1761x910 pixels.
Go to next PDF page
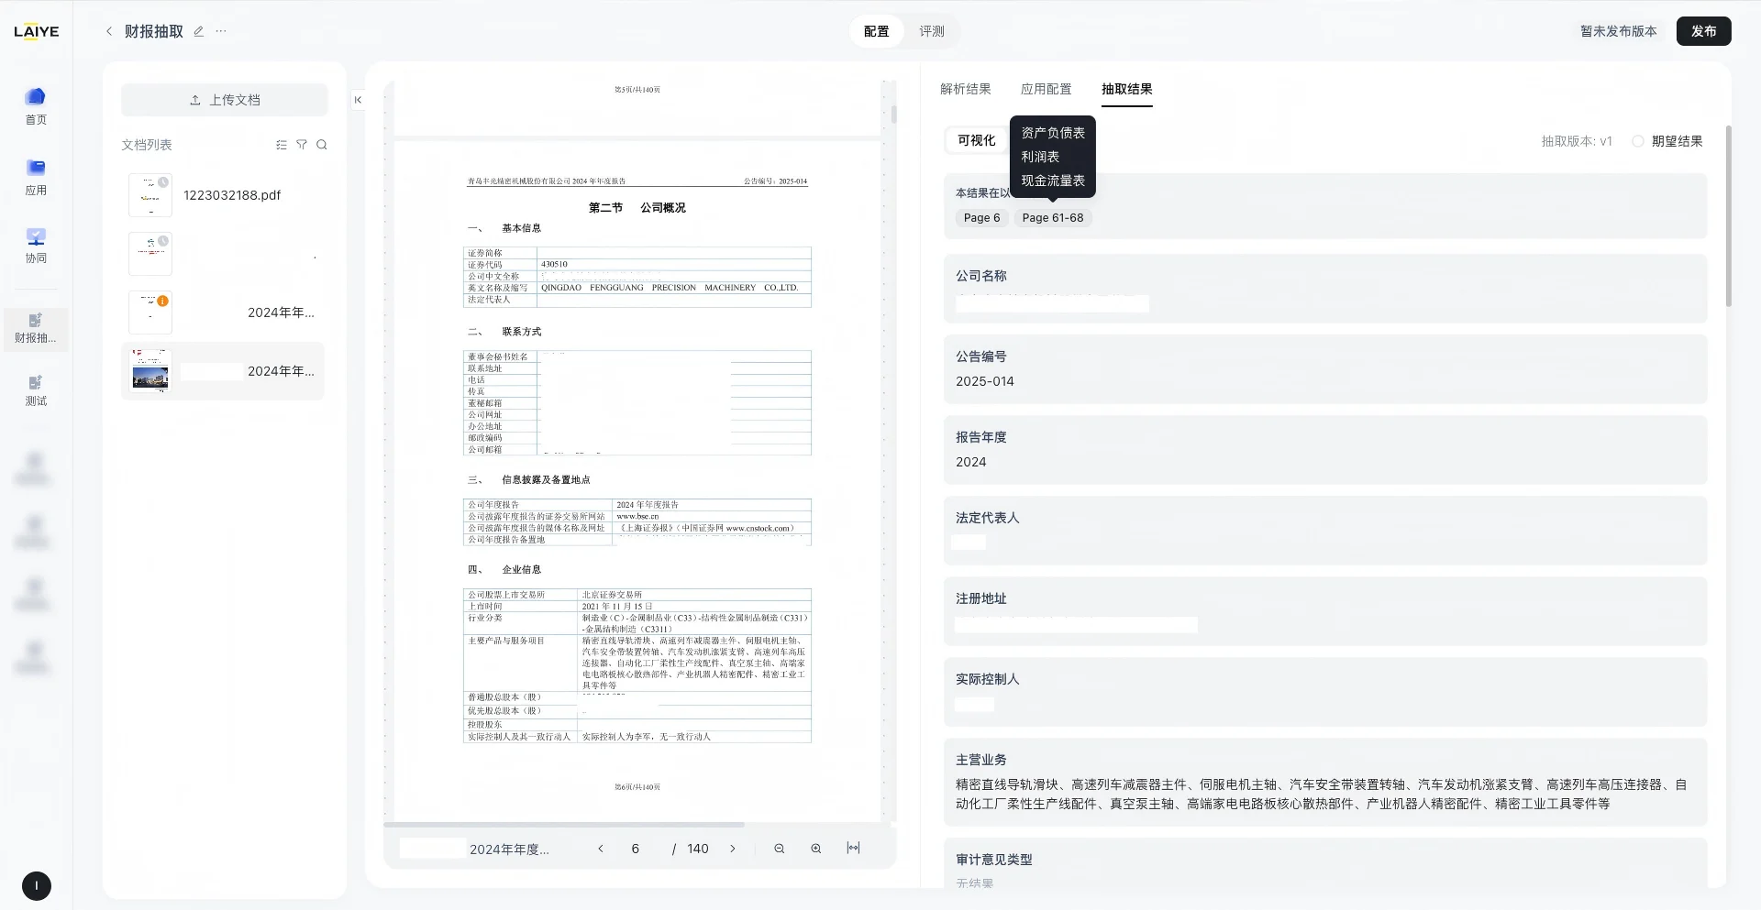pyautogui.click(x=733, y=849)
